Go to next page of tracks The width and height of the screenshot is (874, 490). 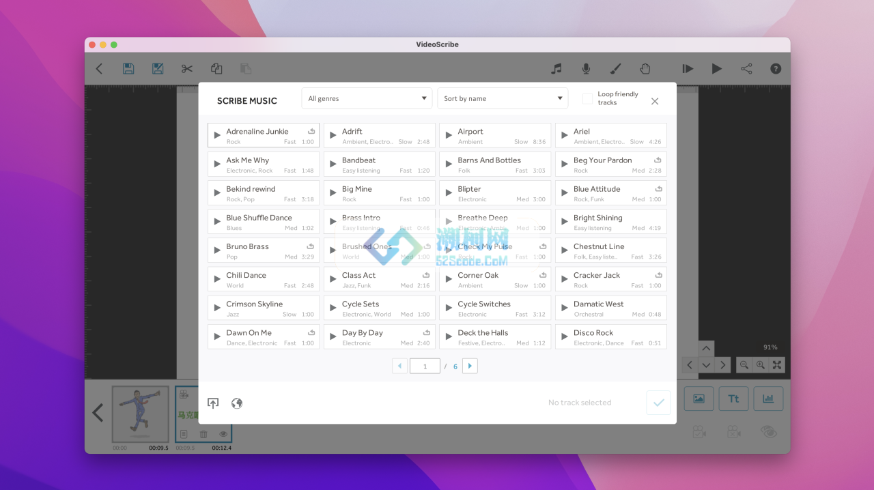point(470,366)
